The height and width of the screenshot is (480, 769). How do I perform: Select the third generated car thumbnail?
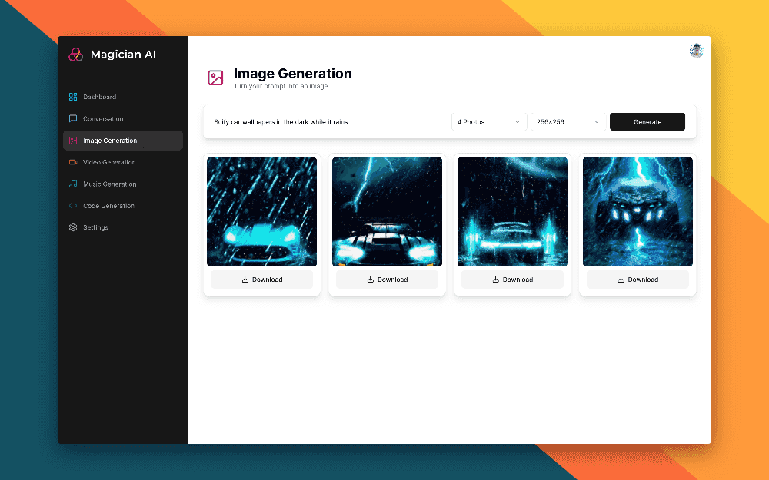point(512,212)
